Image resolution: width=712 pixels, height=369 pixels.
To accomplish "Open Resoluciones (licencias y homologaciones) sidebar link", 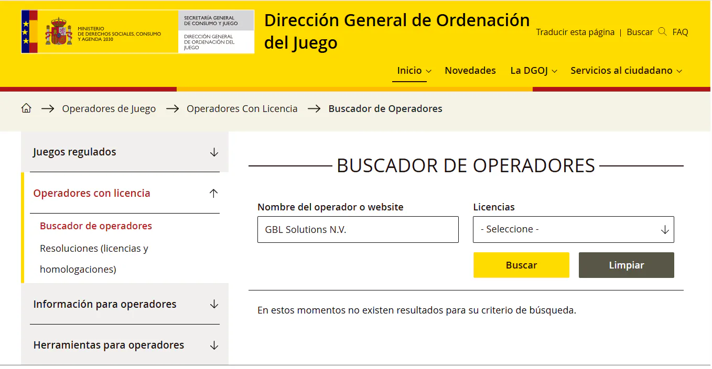I will click(94, 259).
